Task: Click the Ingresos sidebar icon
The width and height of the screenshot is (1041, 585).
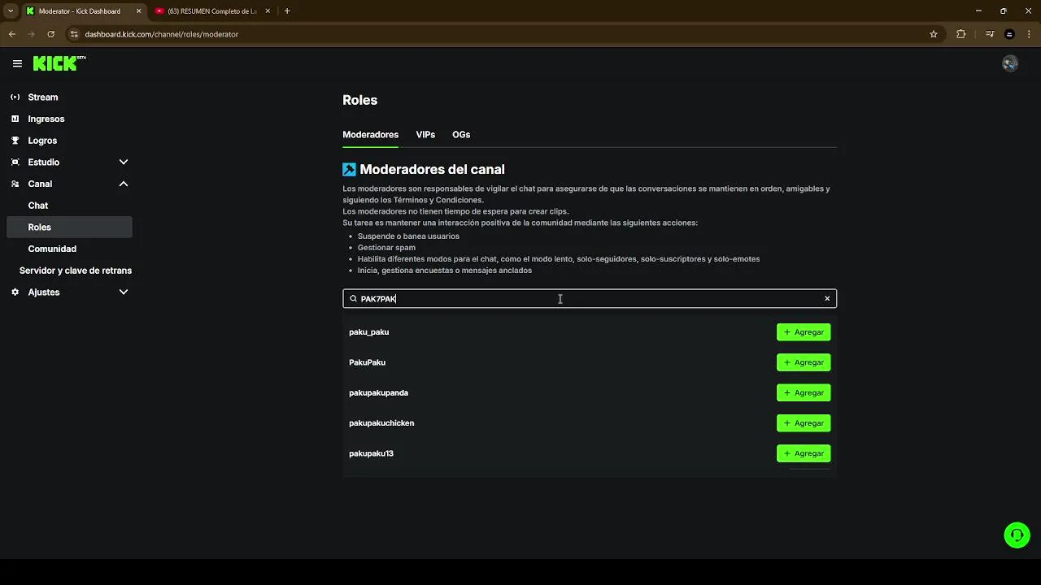Action: (x=15, y=119)
